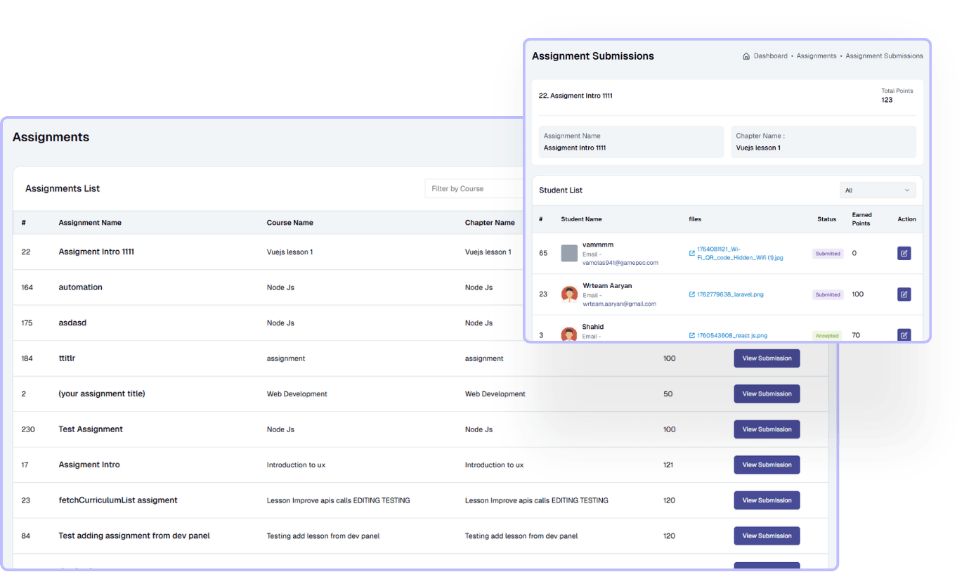
Task: Open the All status filter dropdown
Action: pos(878,190)
